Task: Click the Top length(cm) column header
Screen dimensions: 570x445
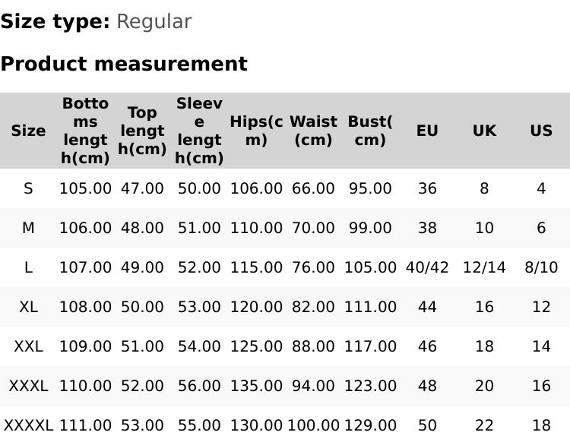Action: click(x=142, y=131)
